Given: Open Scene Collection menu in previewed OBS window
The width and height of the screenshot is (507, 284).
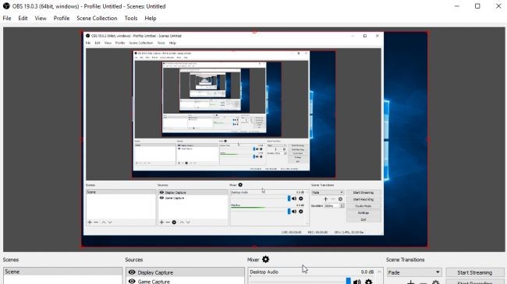Looking at the screenshot, I should pos(141,43).
